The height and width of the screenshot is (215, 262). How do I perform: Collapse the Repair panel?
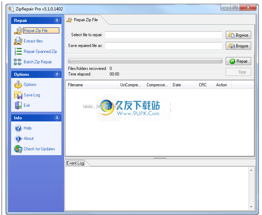click(57, 20)
